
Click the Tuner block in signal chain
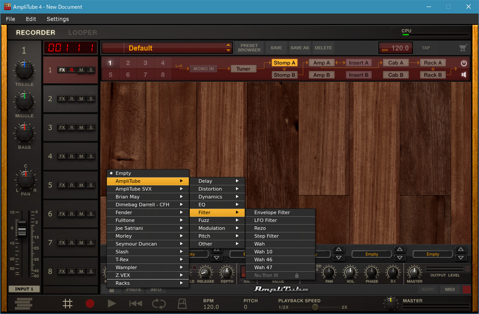[243, 69]
